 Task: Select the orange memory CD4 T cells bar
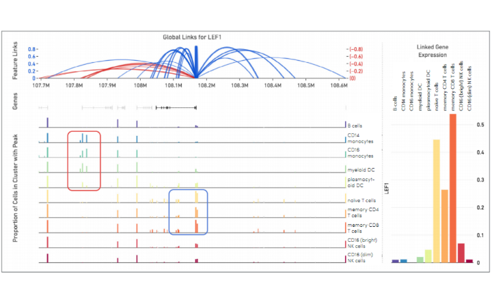[x=444, y=226]
